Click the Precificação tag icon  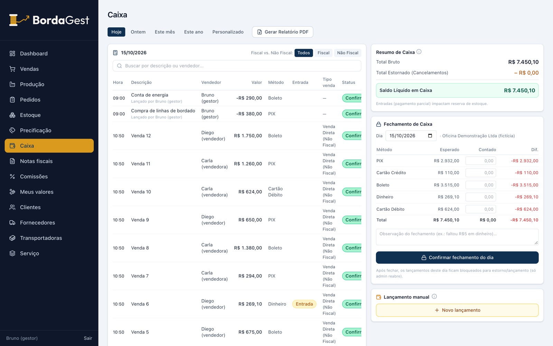coord(12,130)
